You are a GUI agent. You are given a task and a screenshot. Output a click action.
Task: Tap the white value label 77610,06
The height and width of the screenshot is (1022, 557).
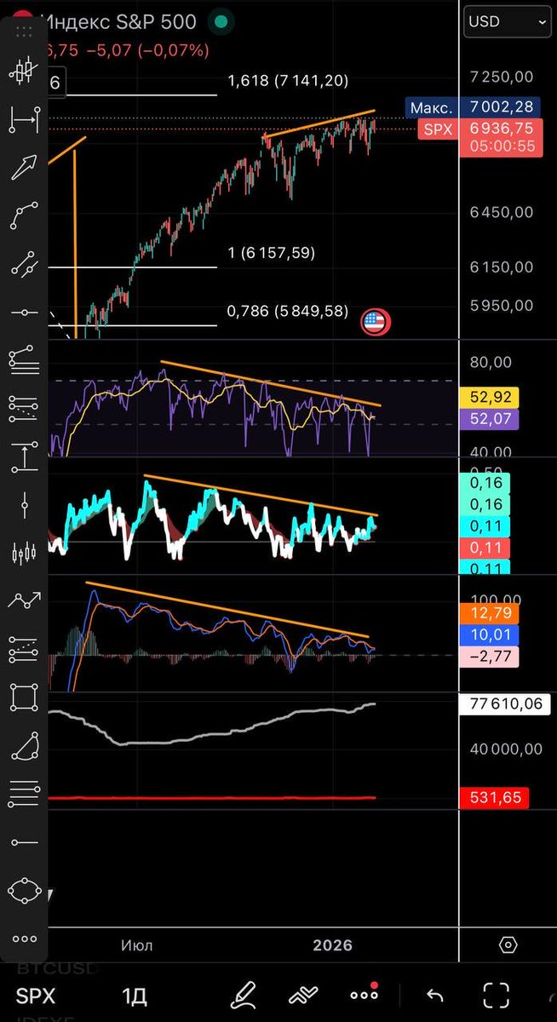(504, 703)
